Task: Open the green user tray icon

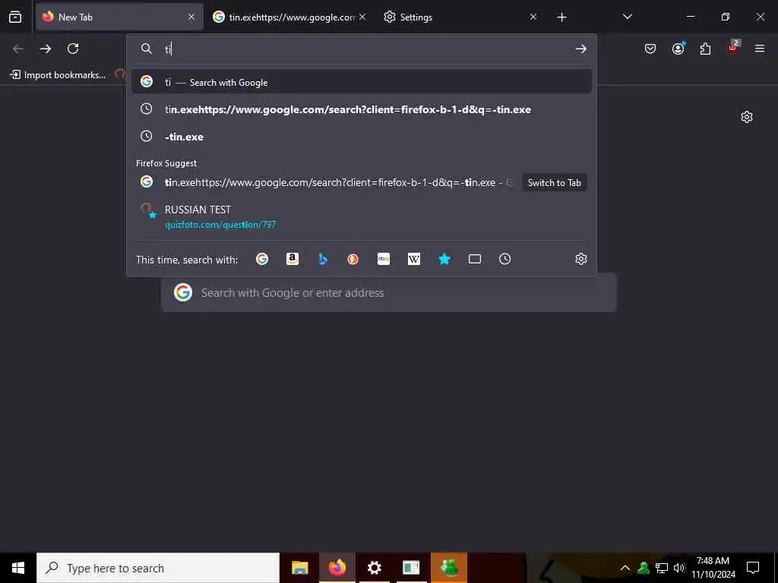Action: [x=644, y=568]
